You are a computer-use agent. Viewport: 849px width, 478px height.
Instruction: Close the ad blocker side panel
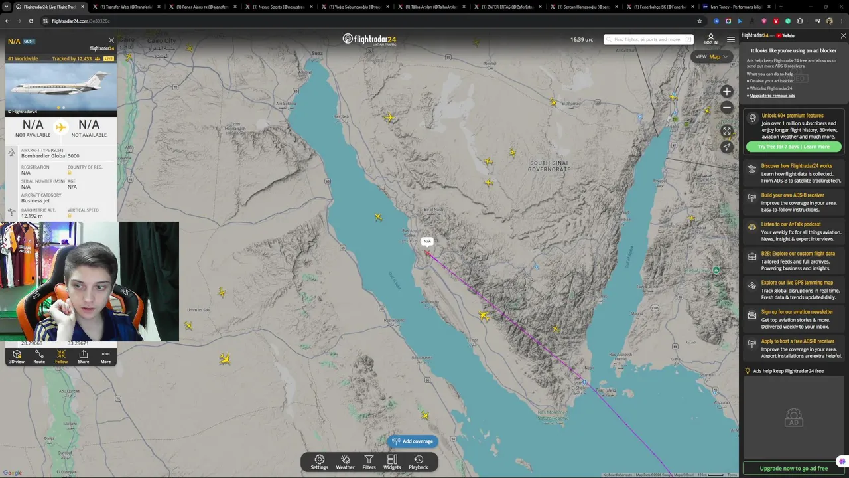point(843,36)
